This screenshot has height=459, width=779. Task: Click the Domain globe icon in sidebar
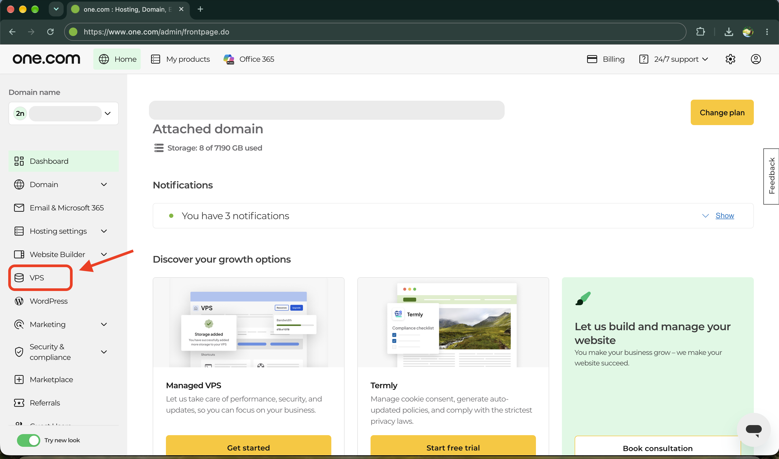[x=19, y=185]
